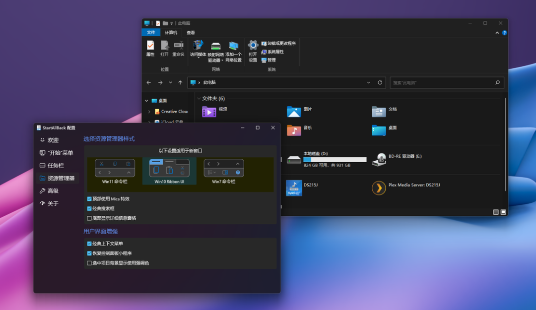Collapse the 文件夹 (6) group
Image resolution: width=536 pixels, height=310 pixels.
[199, 98]
